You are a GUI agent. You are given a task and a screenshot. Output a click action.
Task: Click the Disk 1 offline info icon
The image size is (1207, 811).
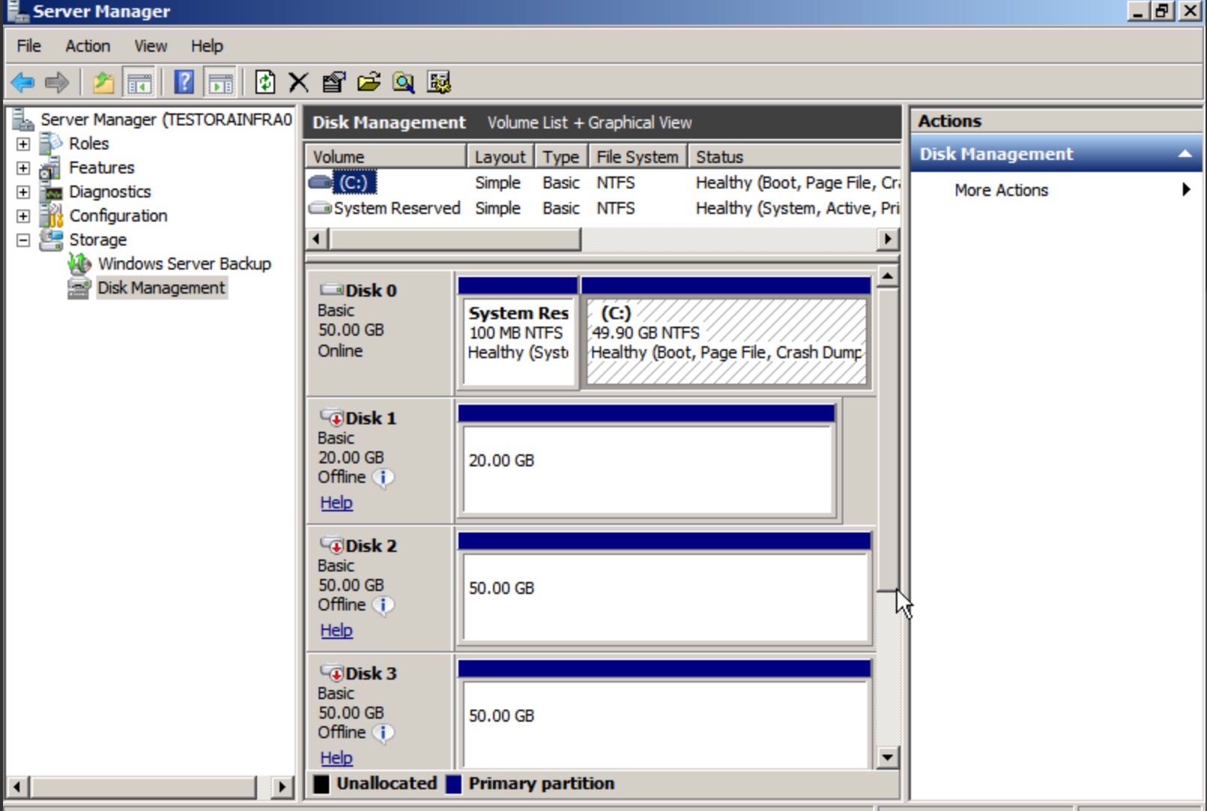[x=383, y=478]
